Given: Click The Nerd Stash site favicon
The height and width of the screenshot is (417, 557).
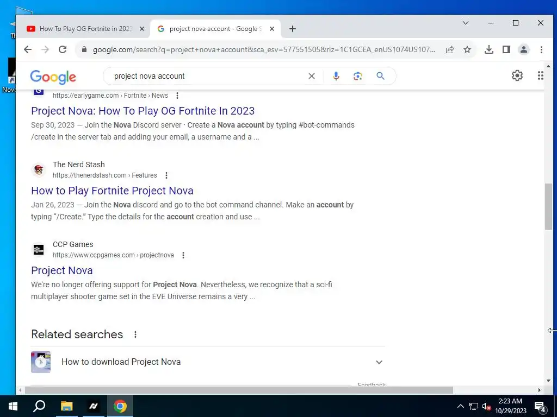Looking at the screenshot, I should [x=39, y=169].
